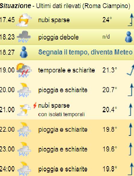Screen dimensions: 134x176
Task: Select the temporale e schiarite forecast text
Action: point(66,70)
